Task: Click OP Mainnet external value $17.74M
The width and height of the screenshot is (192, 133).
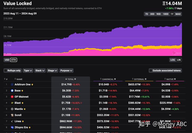Action: coord(134,97)
